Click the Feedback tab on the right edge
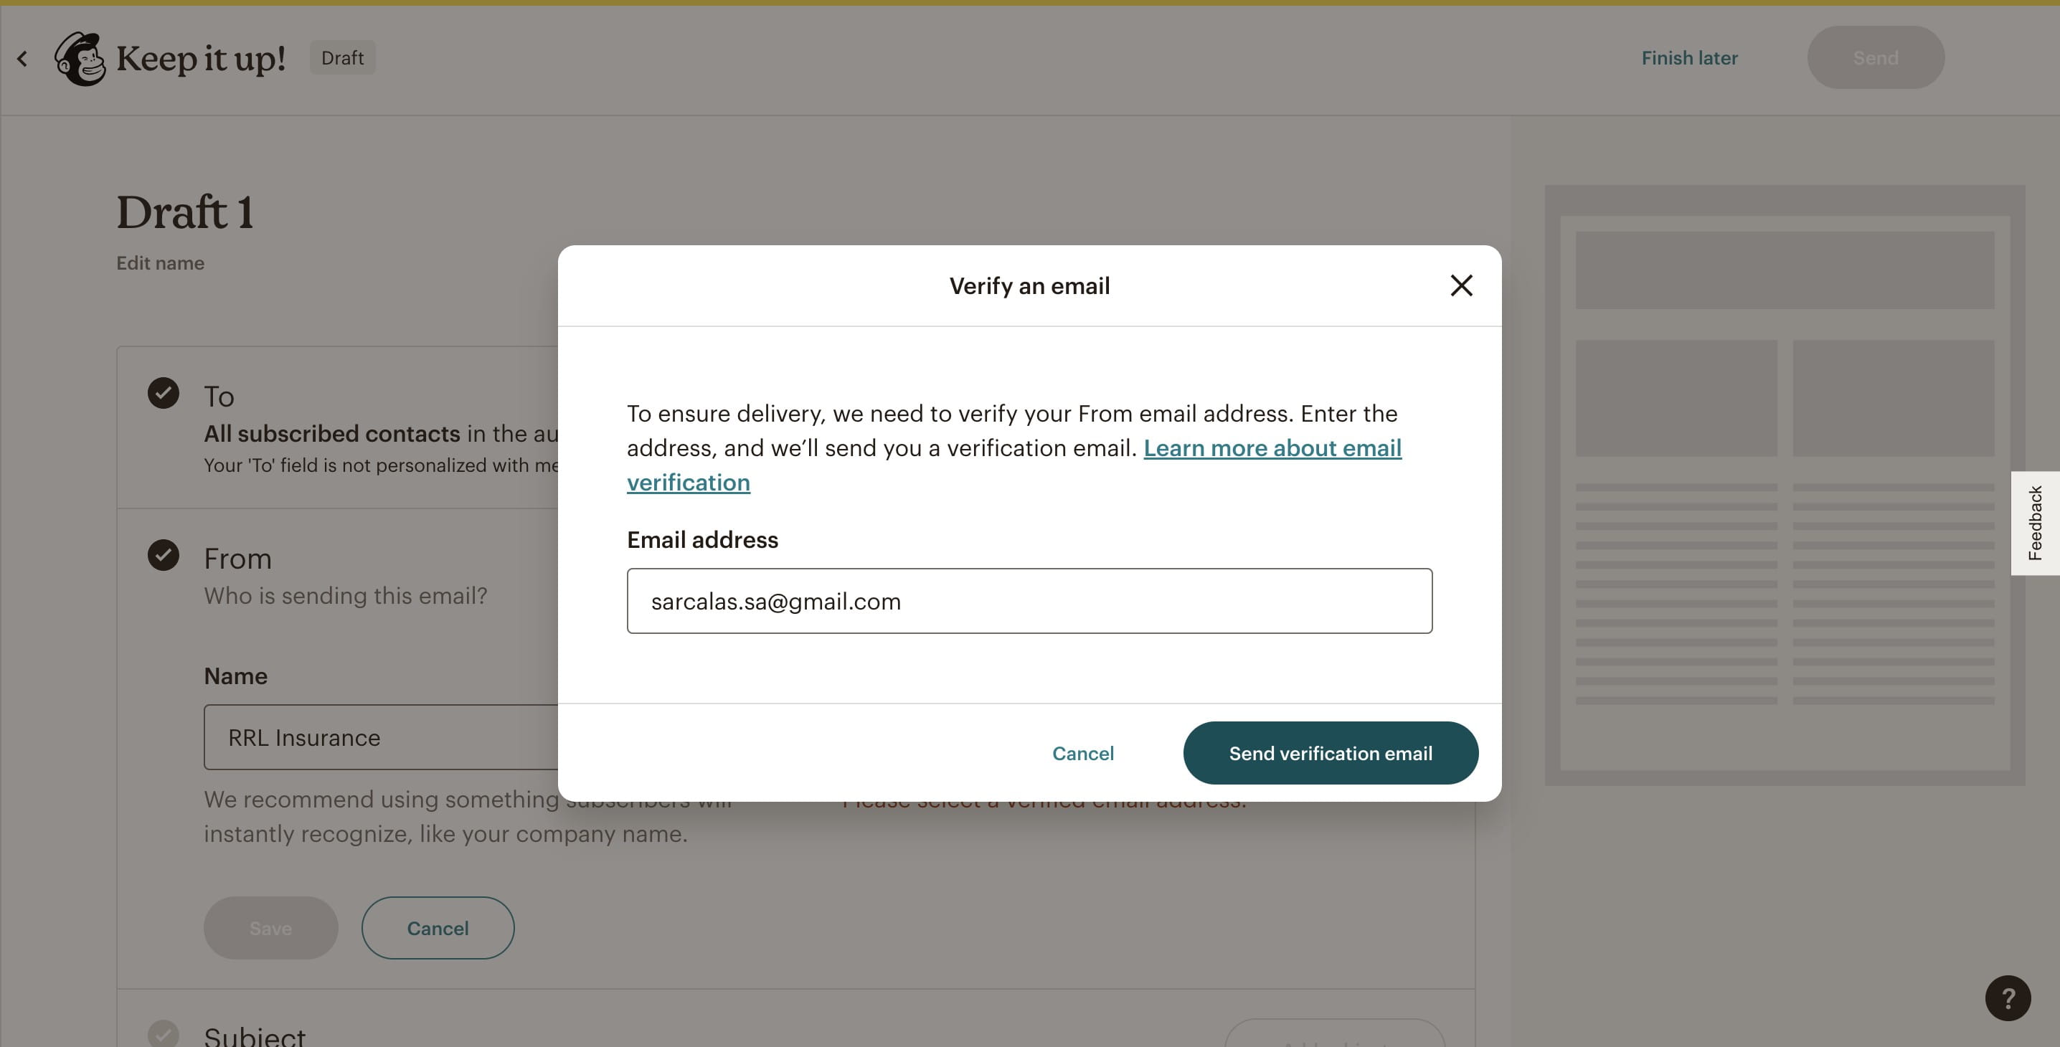Screen dimensions: 2060x1047 point(2036,523)
